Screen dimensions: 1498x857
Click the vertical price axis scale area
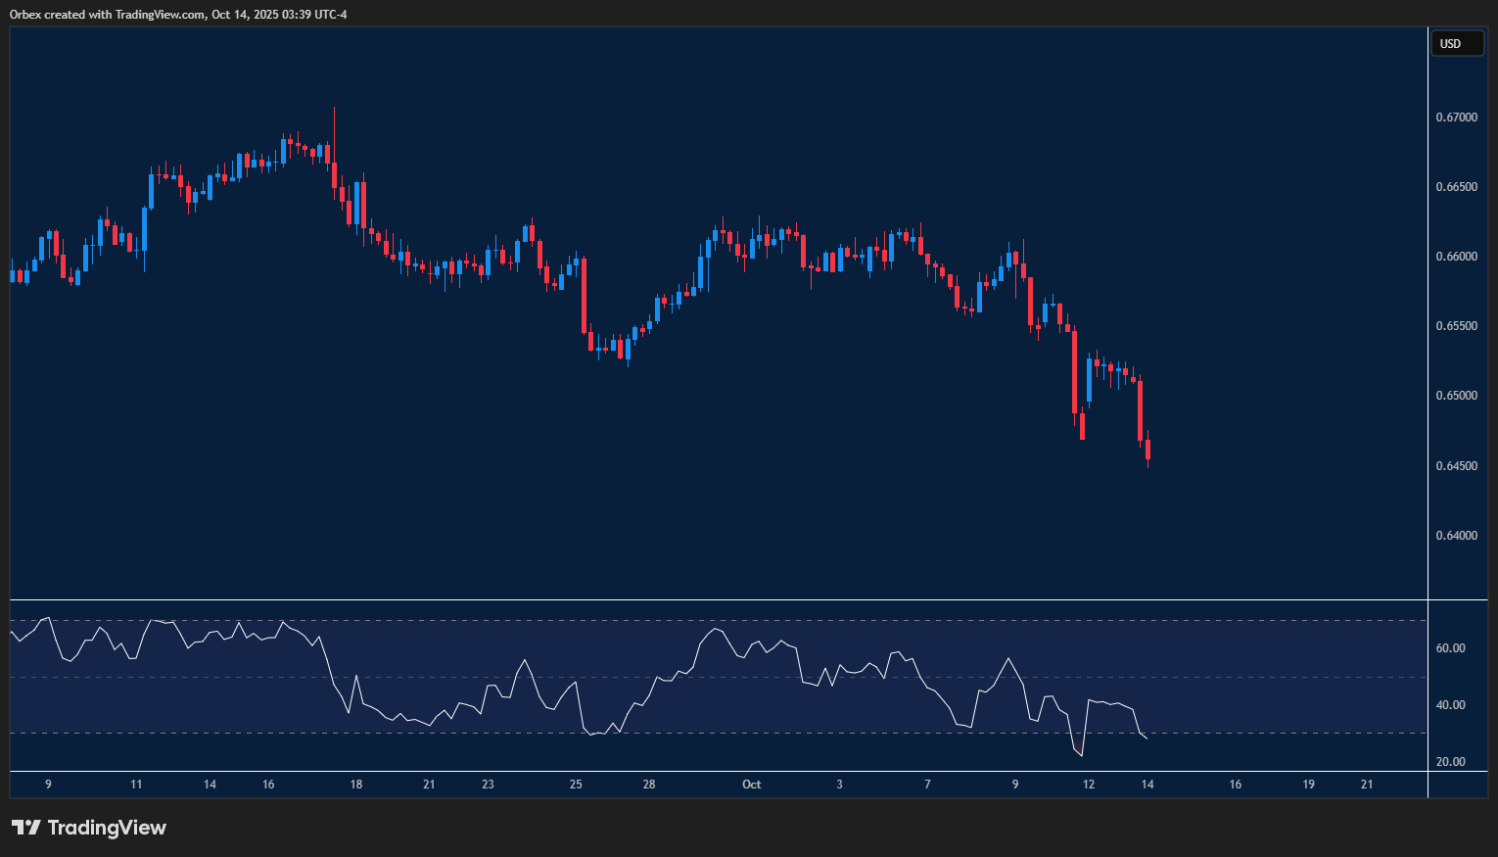(x=1459, y=294)
